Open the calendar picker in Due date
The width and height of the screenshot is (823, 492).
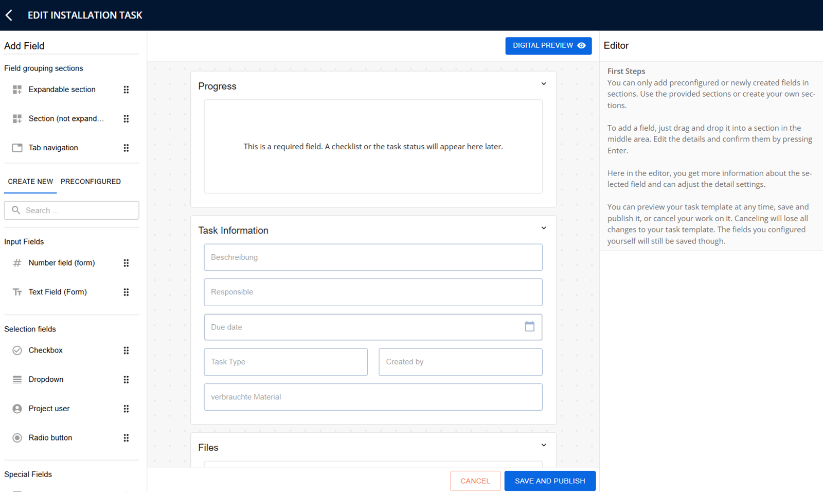529,326
